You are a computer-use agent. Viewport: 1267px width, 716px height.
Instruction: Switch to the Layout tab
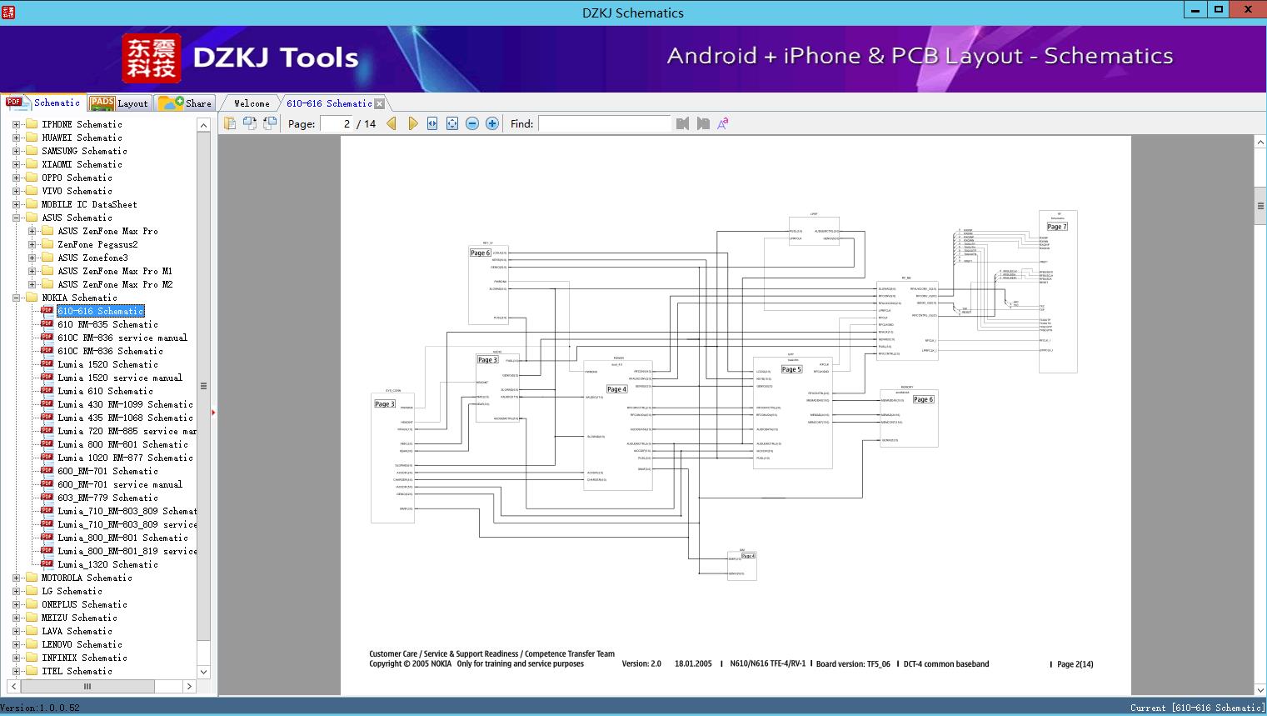point(120,103)
